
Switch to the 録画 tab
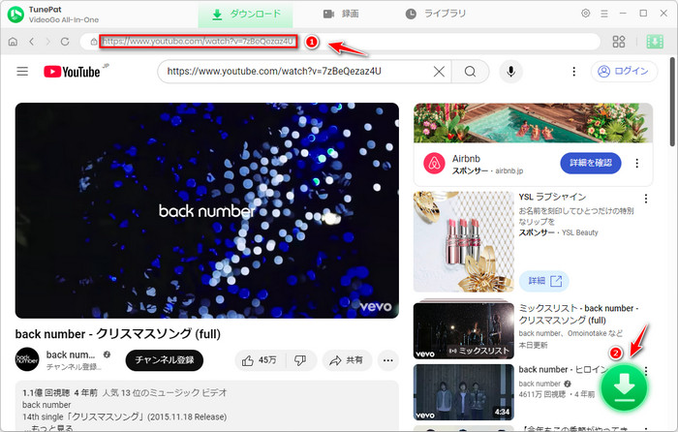click(x=341, y=15)
